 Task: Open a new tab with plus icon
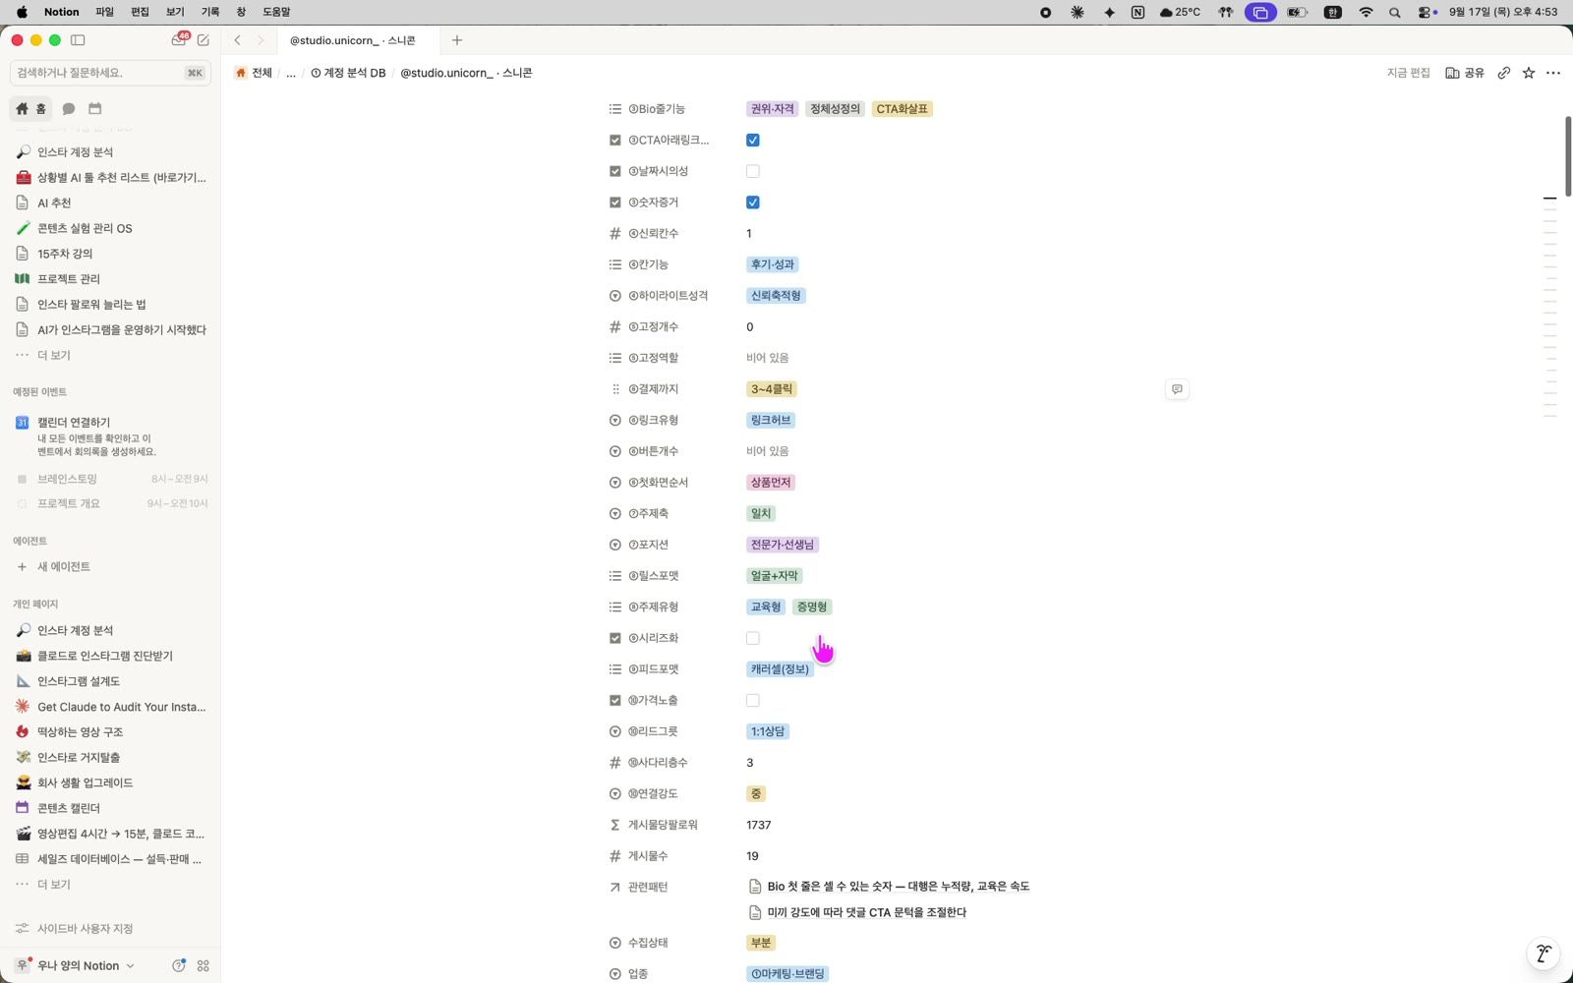tap(457, 40)
